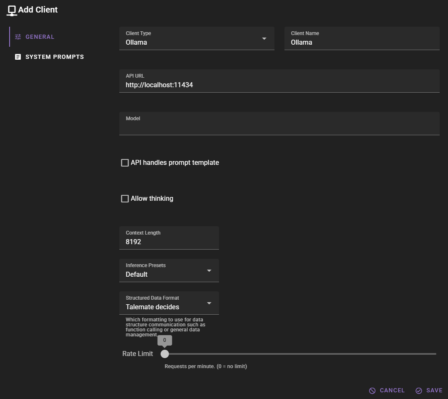Image resolution: width=448 pixels, height=399 pixels.
Task: Expand the Client Type dropdown arrow
Action: 264,38
